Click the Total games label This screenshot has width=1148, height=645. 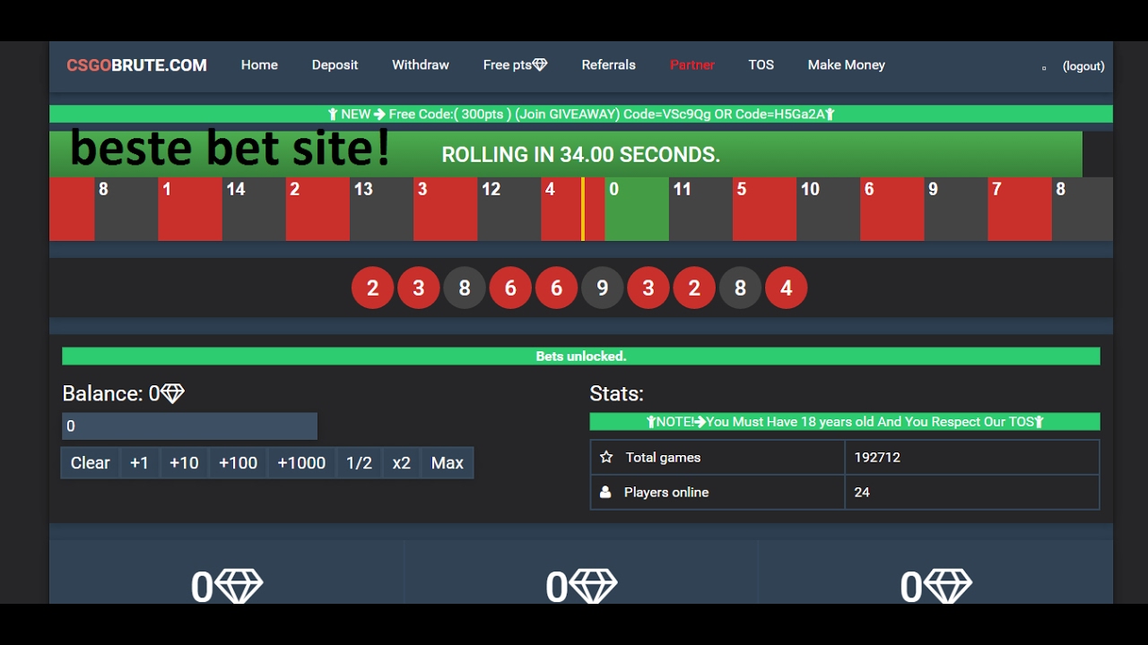663,457
